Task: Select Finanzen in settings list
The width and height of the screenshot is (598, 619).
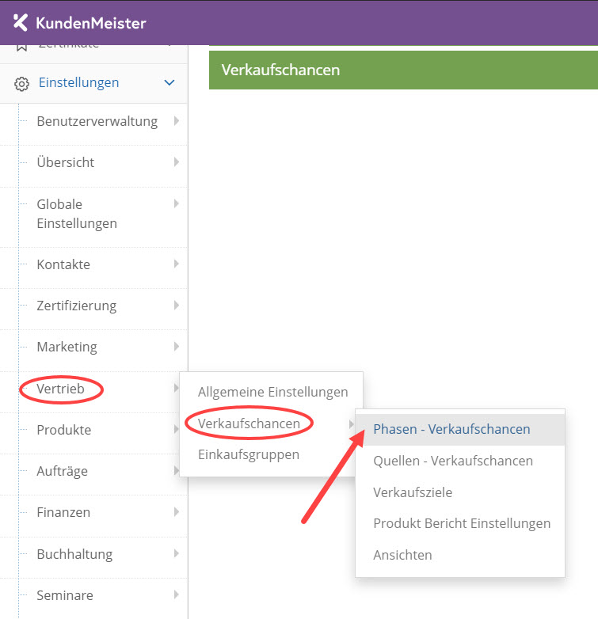Action: pos(63,512)
